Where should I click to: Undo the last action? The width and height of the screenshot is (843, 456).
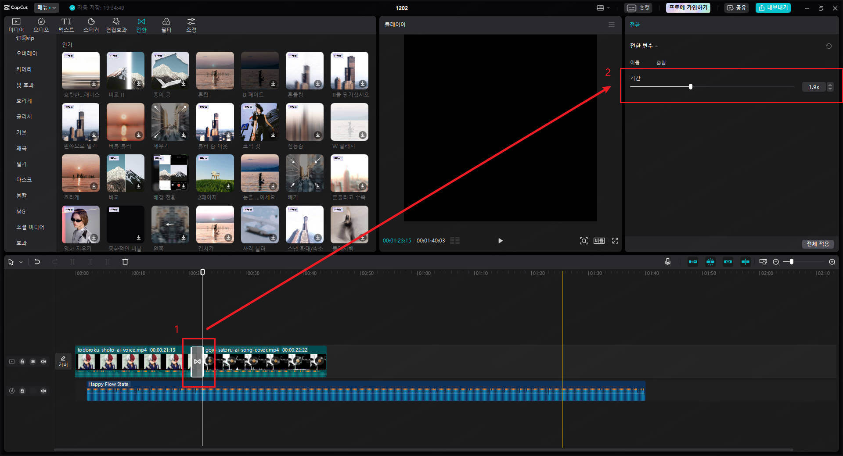coord(37,262)
